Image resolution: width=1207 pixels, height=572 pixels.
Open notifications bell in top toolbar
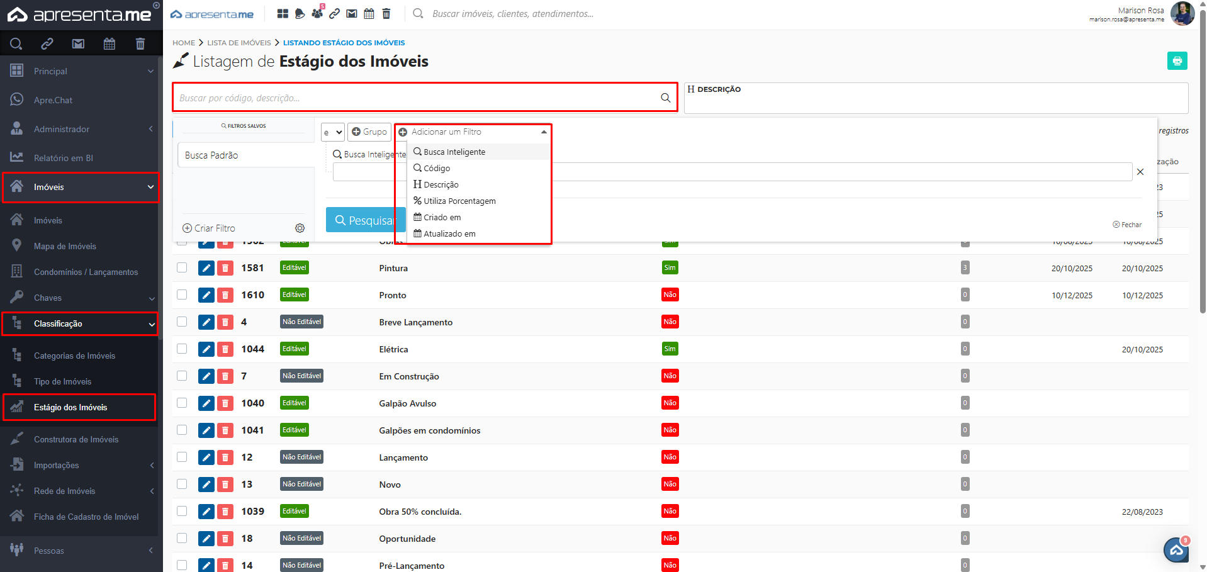[300, 14]
